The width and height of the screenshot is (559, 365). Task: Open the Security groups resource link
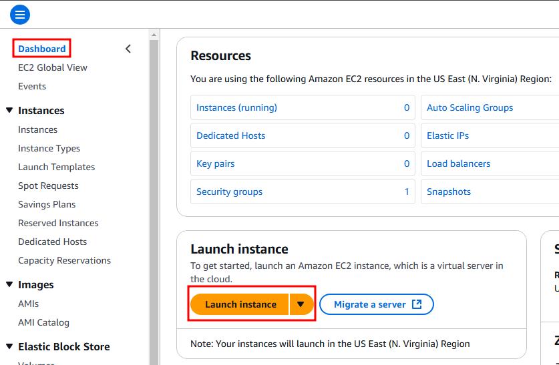pos(230,192)
